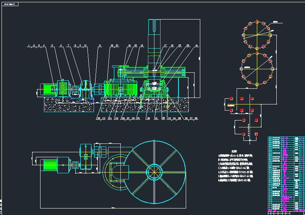This screenshot has height=215, width=305.
Task: Pick the center of the upper bolt circle
Action: click(257, 35)
